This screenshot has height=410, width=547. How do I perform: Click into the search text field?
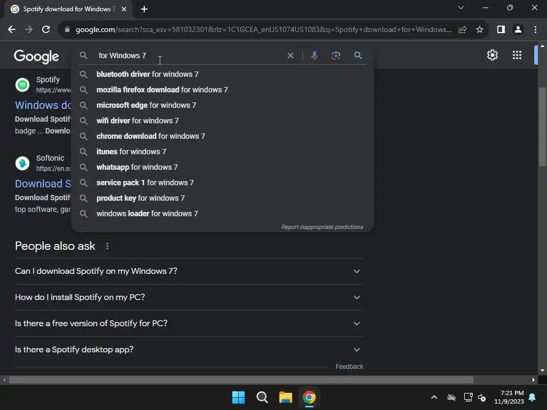(189, 56)
